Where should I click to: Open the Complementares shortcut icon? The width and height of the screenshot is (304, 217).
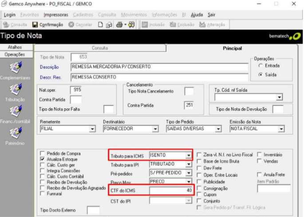pyautogui.click(x=16, y=68)
